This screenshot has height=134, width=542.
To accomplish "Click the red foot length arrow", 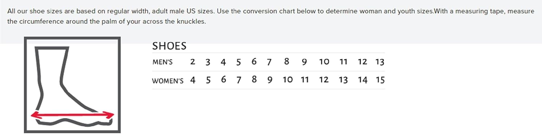I will 72,115.
